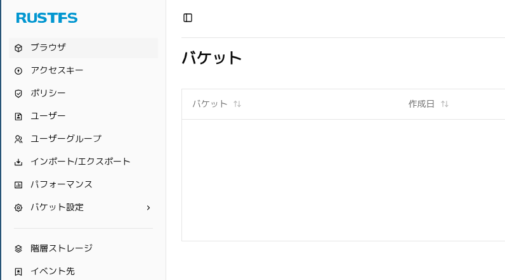Sort by バケット name arrows
The width and height of the screenshot is (505, 280).
coord(237,104)
